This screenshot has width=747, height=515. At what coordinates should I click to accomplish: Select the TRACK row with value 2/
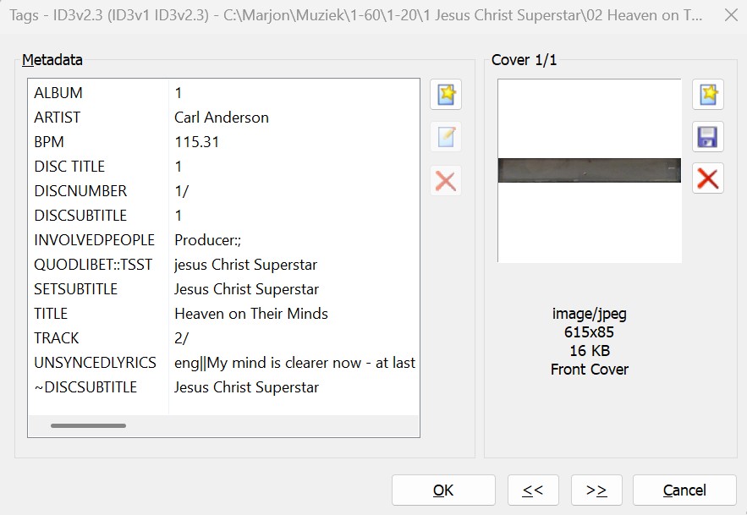click(181, 338)
